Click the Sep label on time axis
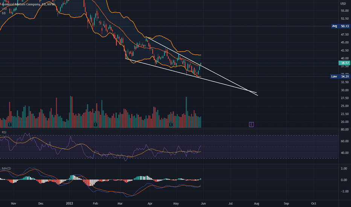The image size is (351, 207). click(286, 203)
